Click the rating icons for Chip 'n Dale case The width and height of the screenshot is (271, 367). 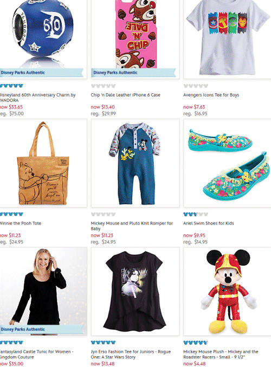coord(103,86)
